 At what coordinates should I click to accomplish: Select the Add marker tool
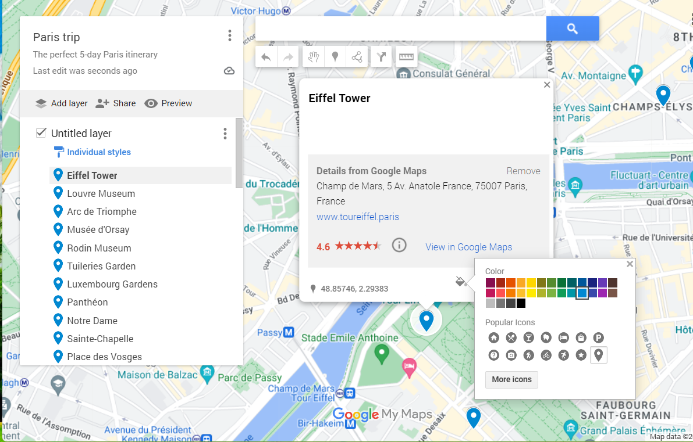tap(335, 56)
